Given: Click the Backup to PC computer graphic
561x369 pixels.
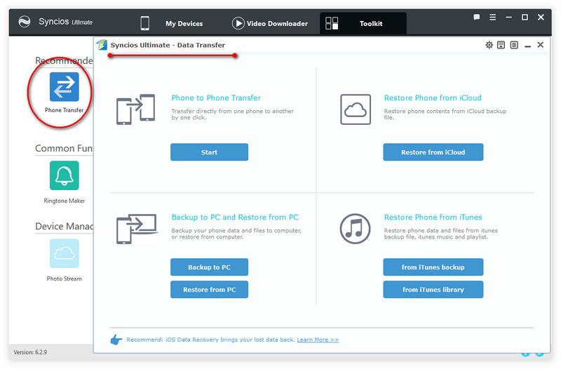Looking at the screenshot, I should click(136, 229).
